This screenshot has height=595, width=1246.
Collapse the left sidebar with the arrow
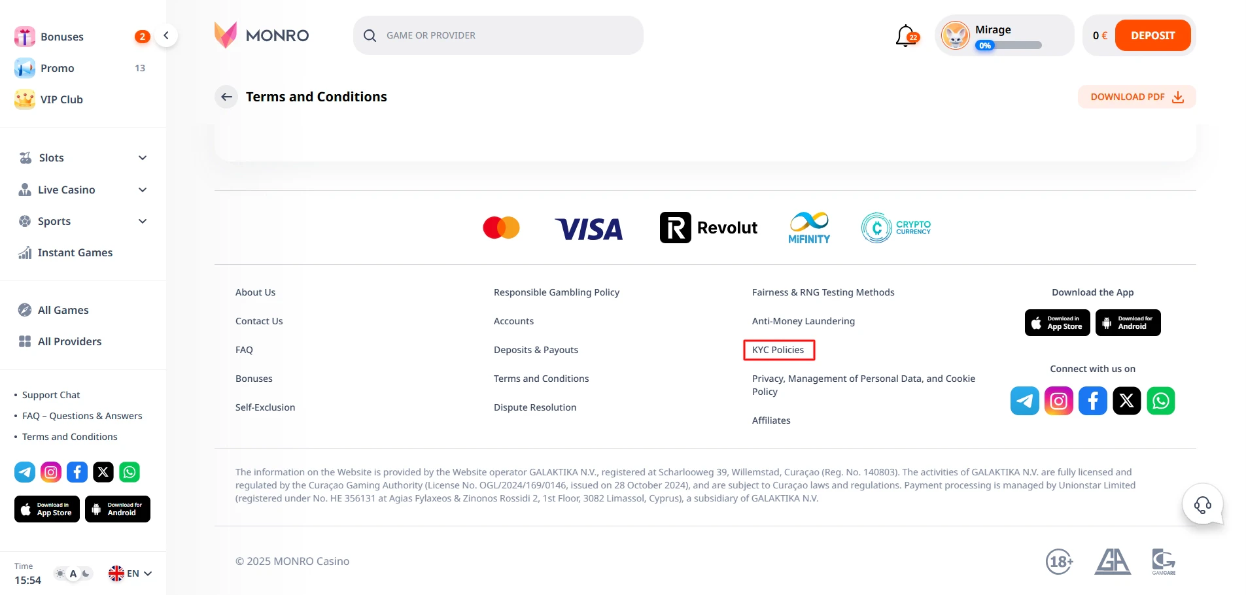[x=166, y=35]
